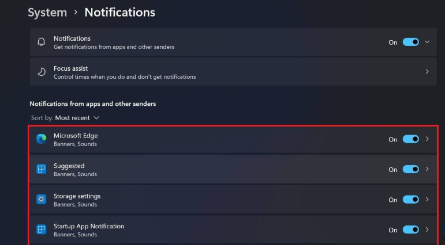Expand the Notifications section chevron
This screenshot has height=245, width=445.
point(427,42)
